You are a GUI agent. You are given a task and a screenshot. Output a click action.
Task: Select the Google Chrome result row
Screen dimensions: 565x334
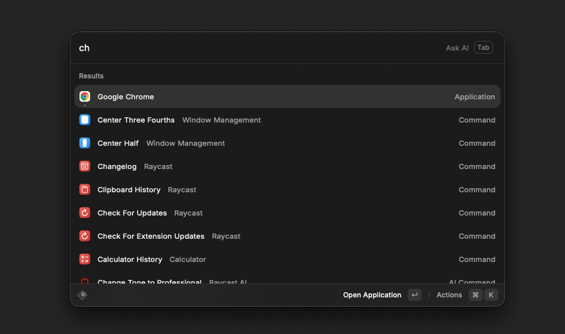tap(287, 96)
